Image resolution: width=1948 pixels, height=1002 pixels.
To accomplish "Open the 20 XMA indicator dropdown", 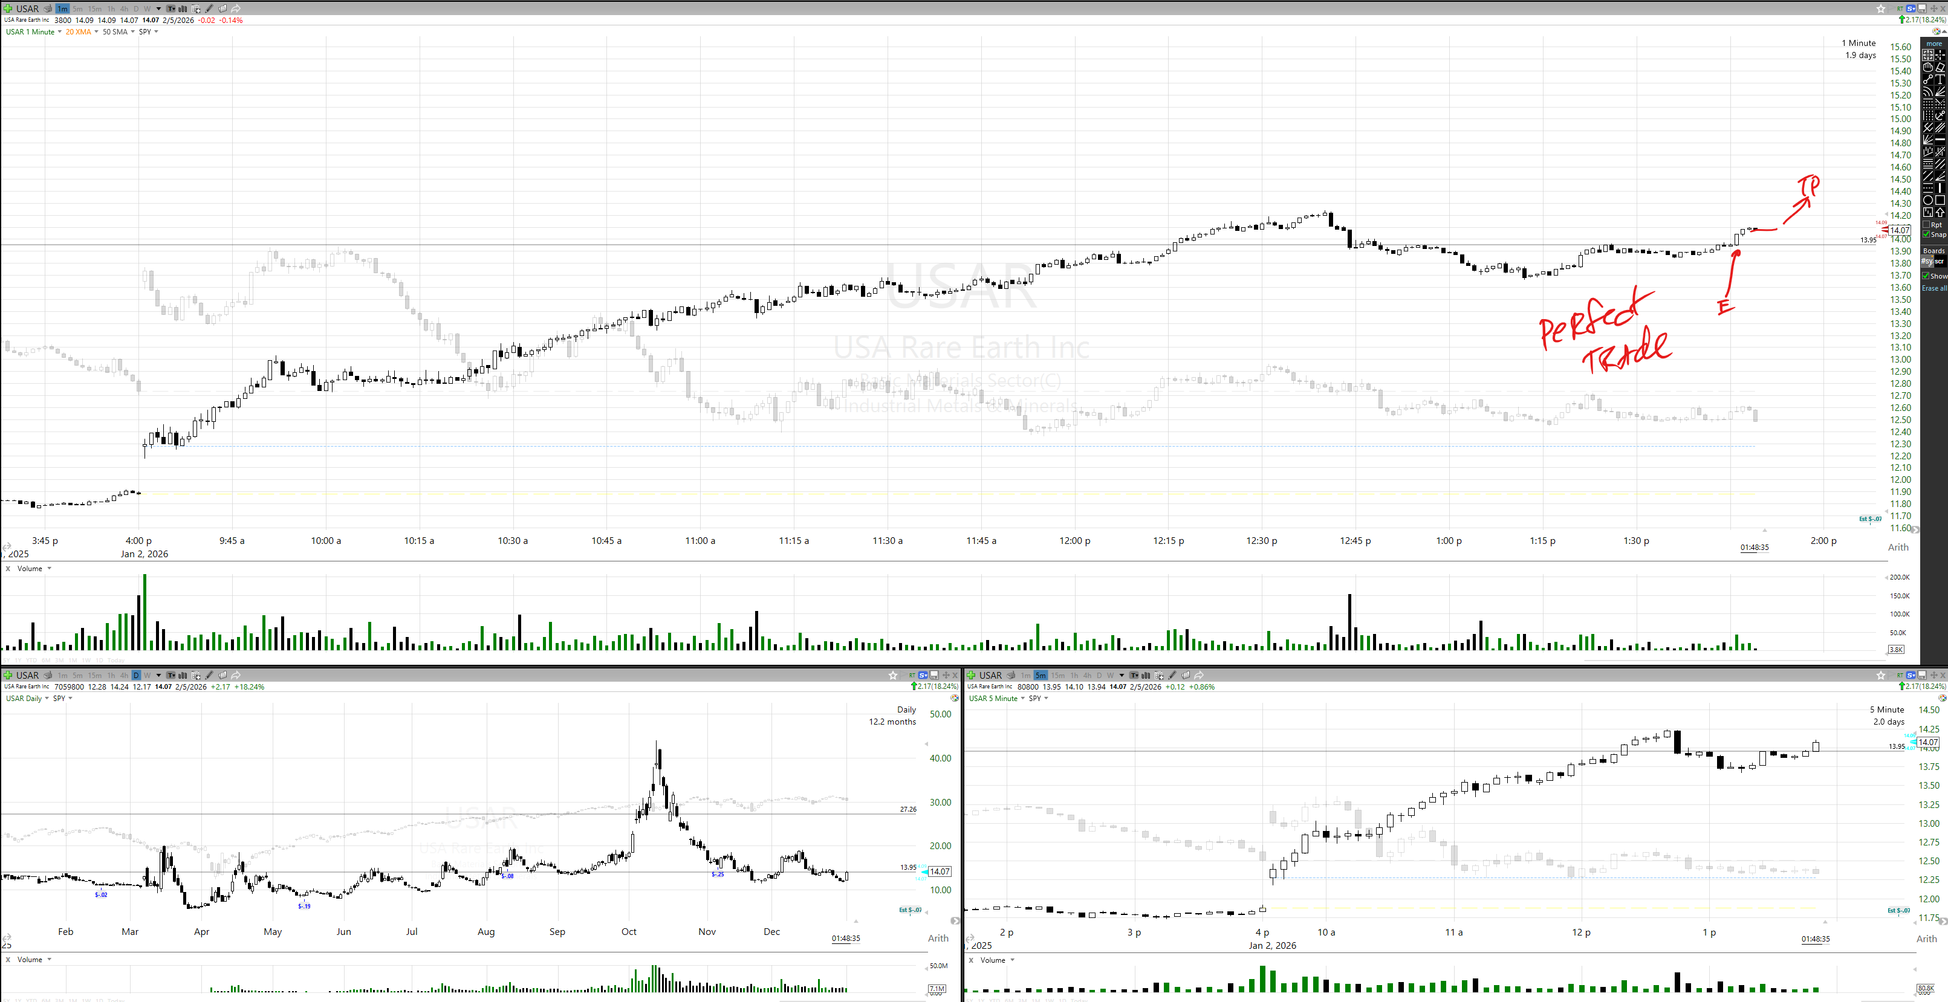I will click(x=96, y=32).
